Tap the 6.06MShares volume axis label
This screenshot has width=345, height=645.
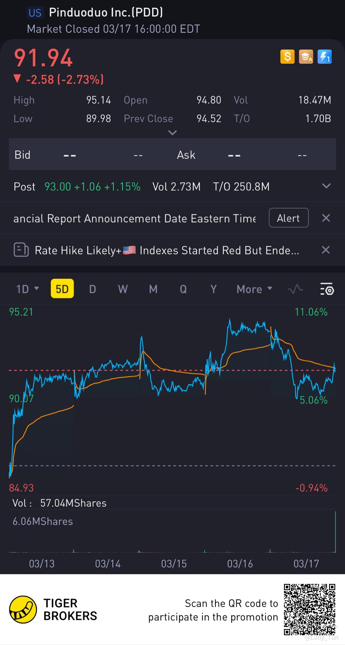tap(43, 521)
